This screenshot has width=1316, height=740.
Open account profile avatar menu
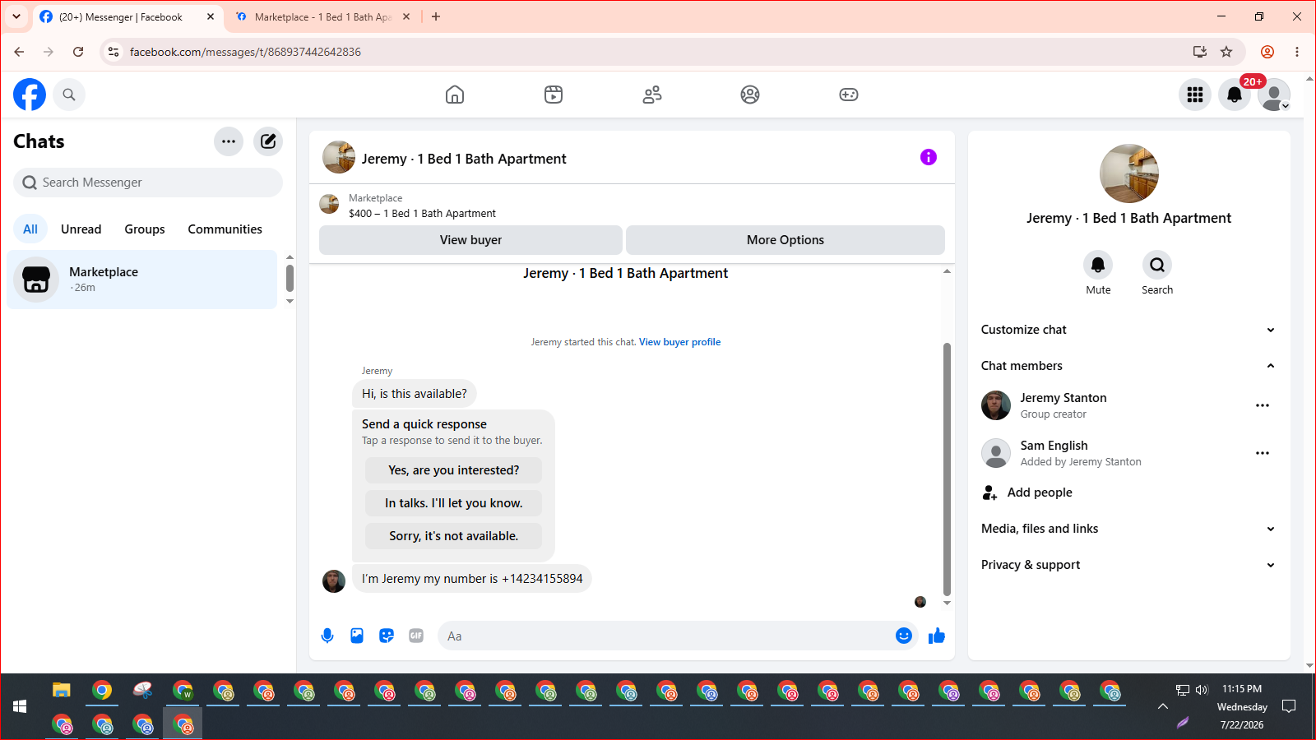1274,95
